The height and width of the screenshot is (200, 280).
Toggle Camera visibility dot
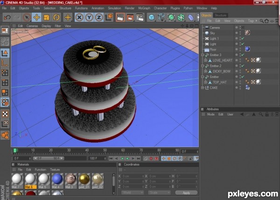click(237, 28)
